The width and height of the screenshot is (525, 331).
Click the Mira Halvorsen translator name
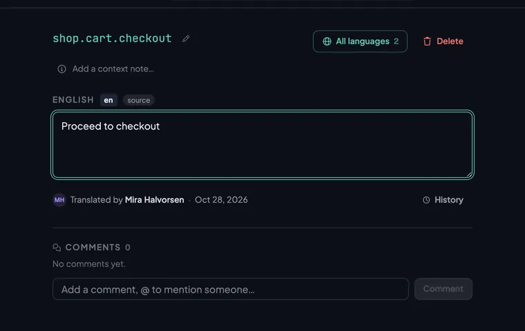[x=154, y=200]
